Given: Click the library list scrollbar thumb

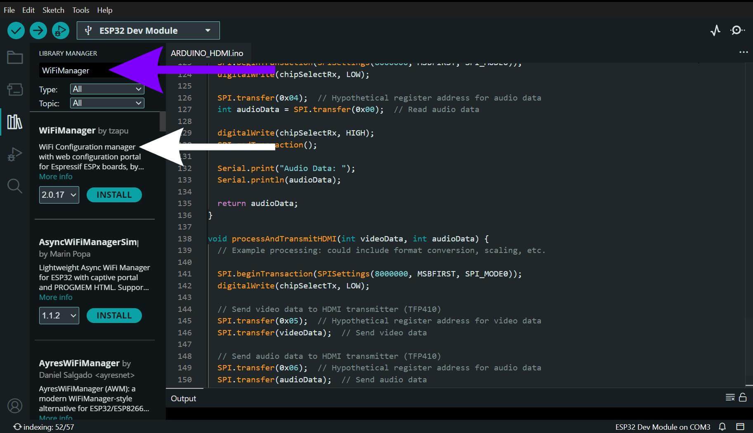Looking at the screenshot, I should 163,122.
